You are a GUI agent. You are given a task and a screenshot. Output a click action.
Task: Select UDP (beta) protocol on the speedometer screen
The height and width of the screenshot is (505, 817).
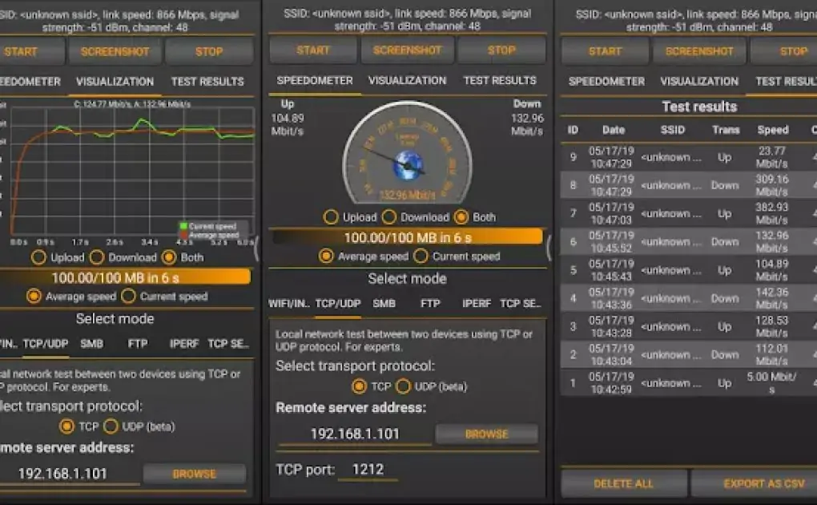coord(403,386)
